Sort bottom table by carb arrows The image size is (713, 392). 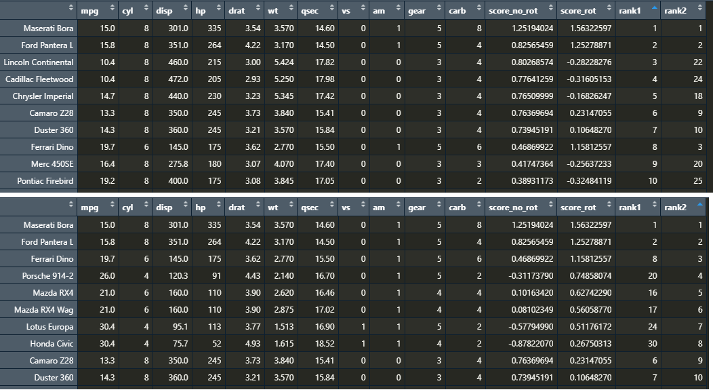point(478,205)
